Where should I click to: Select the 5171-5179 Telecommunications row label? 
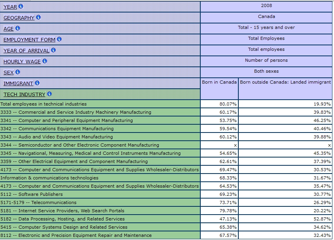(x=38, y=202)
